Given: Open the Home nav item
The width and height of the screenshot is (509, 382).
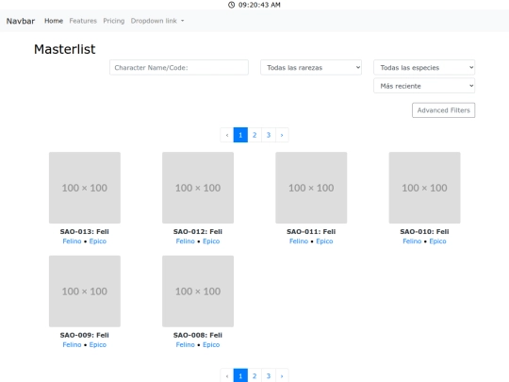Looking at the screenshot, I should [54, 21].
